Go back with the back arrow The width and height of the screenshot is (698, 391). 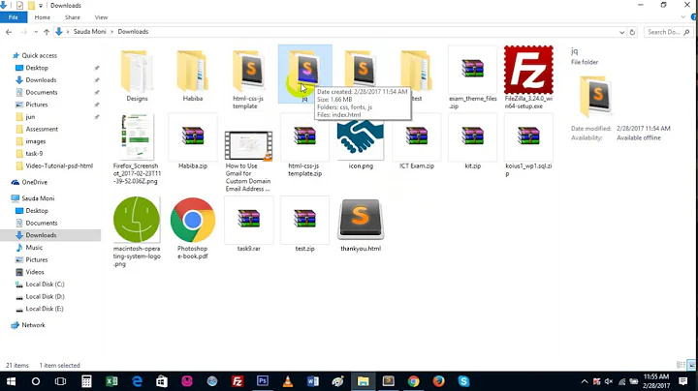coord(9,32)
